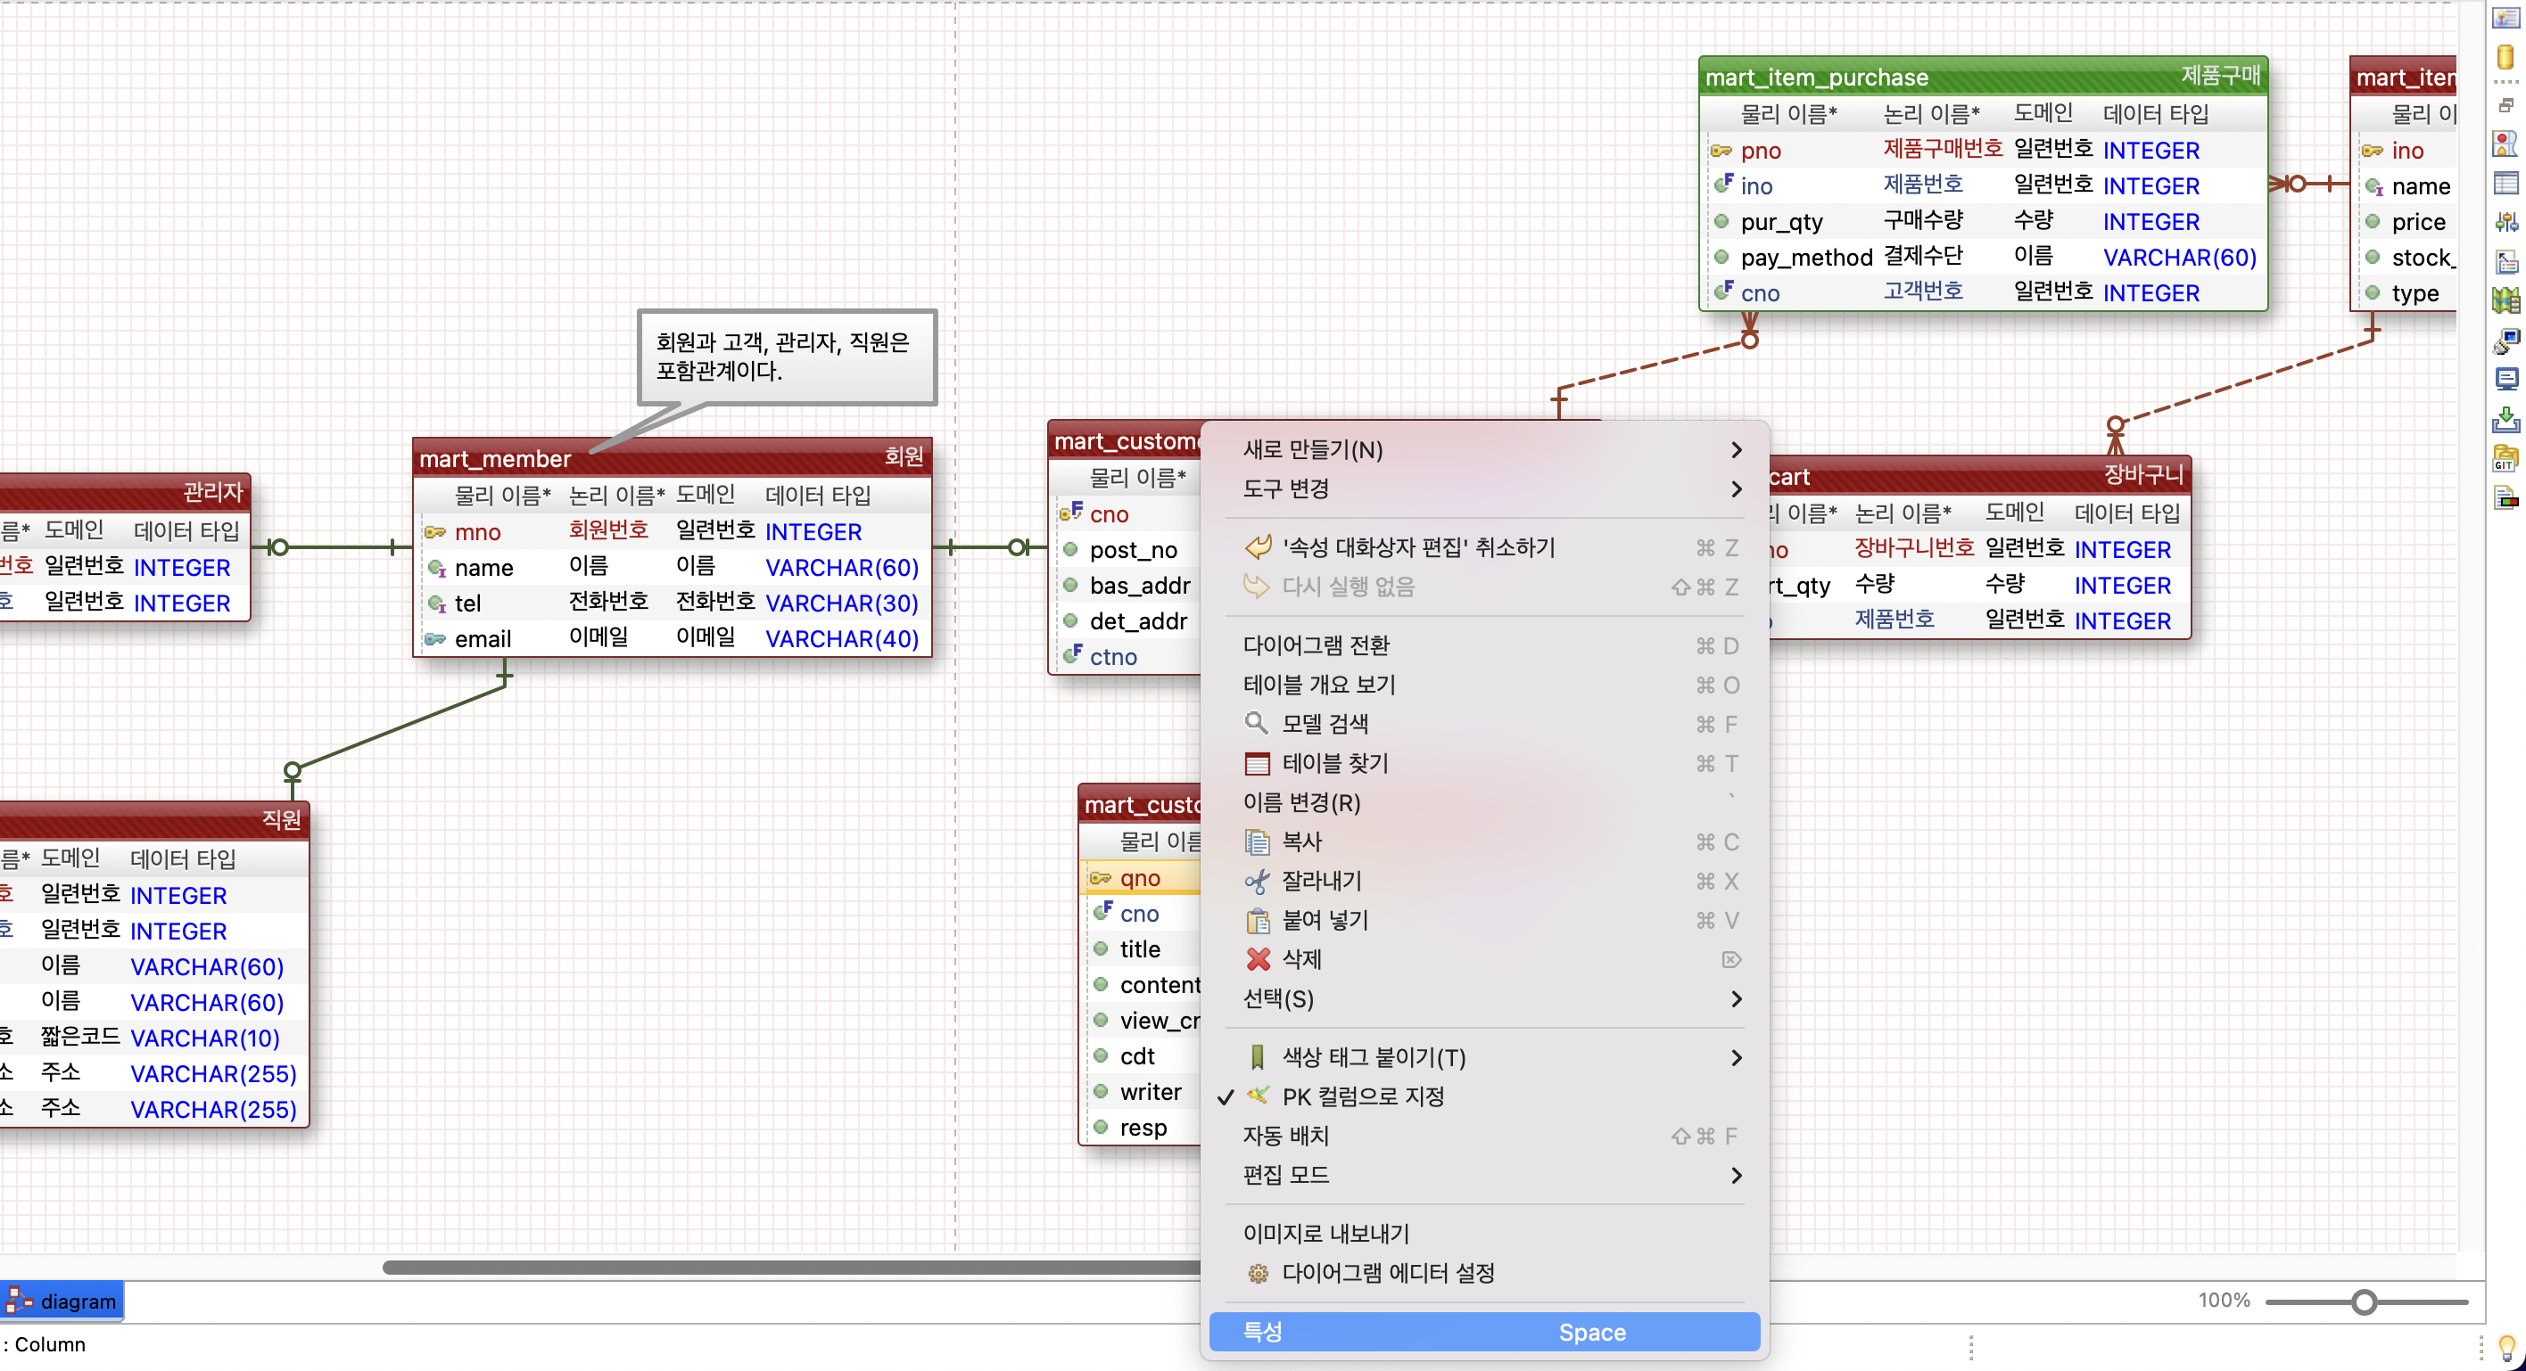Open the document progress icon in sidebar
Image resolution: width=2526 pixels, height=1371 pixels.
click(x=2505, y=497)
